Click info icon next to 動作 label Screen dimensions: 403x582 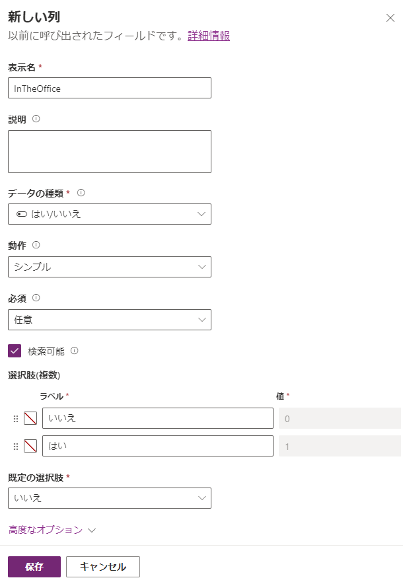(36, 245)
